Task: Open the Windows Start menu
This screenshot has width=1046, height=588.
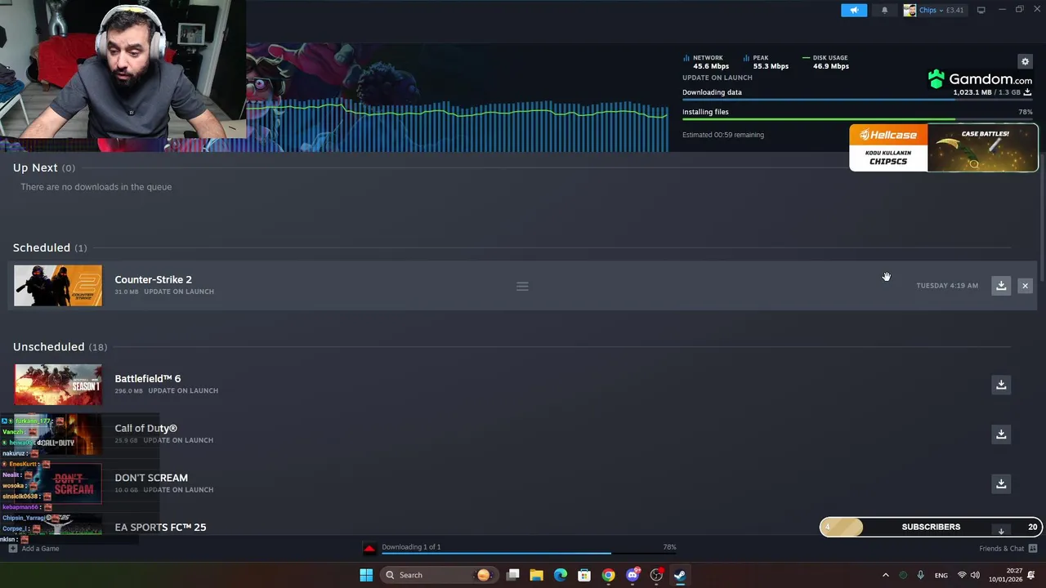Action: click(x=366, y=575)
